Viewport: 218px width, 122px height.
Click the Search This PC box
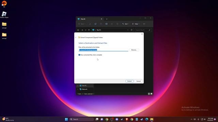(x=143, y=30)
